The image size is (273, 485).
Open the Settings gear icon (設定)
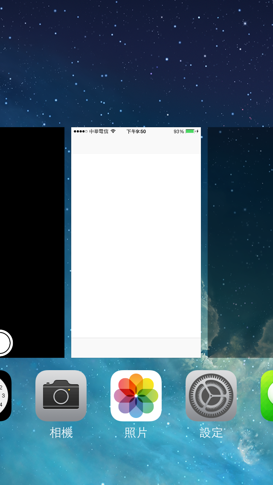[211, 396]
